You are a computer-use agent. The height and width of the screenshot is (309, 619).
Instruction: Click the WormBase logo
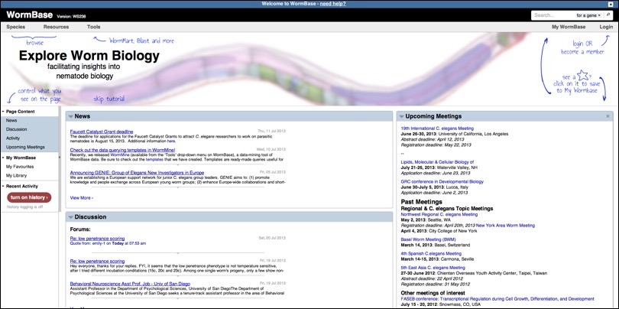(x=30, y=15)
